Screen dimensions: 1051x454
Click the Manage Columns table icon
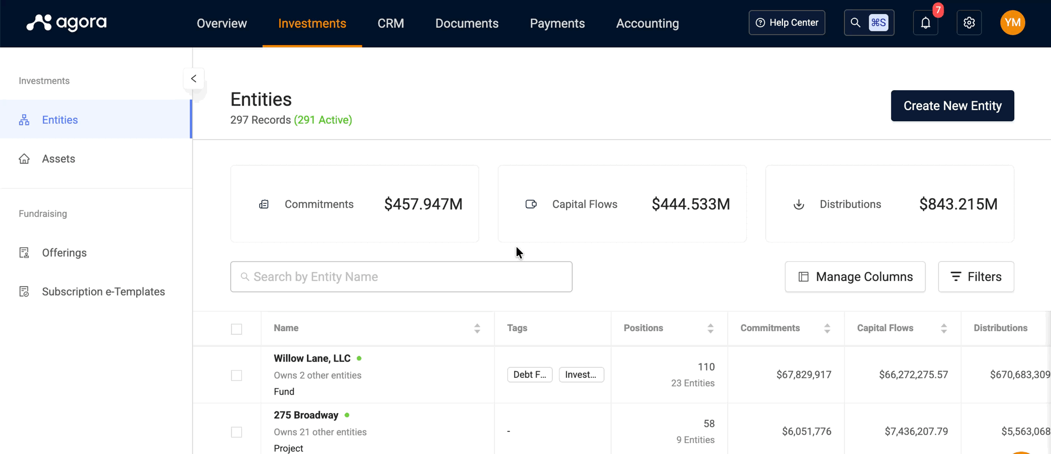point(803,277)
